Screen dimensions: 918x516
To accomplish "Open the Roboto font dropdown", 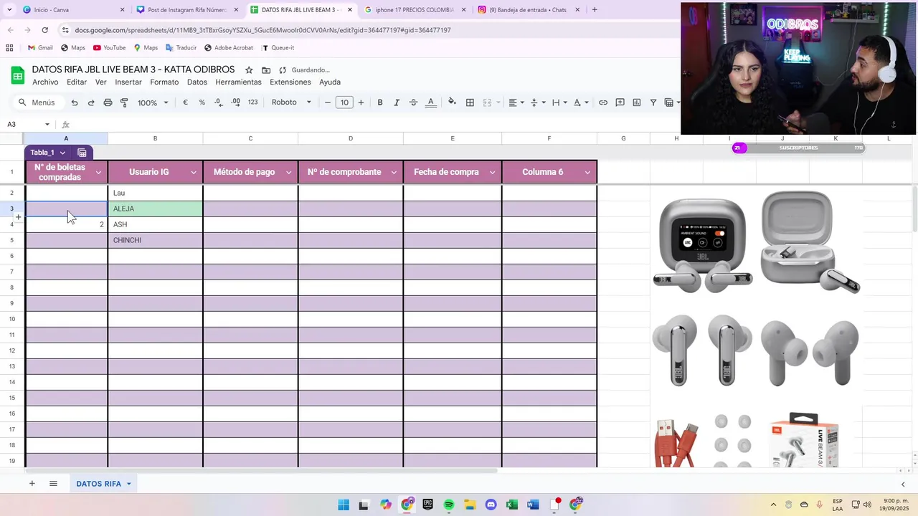I will tap(291, 102).
